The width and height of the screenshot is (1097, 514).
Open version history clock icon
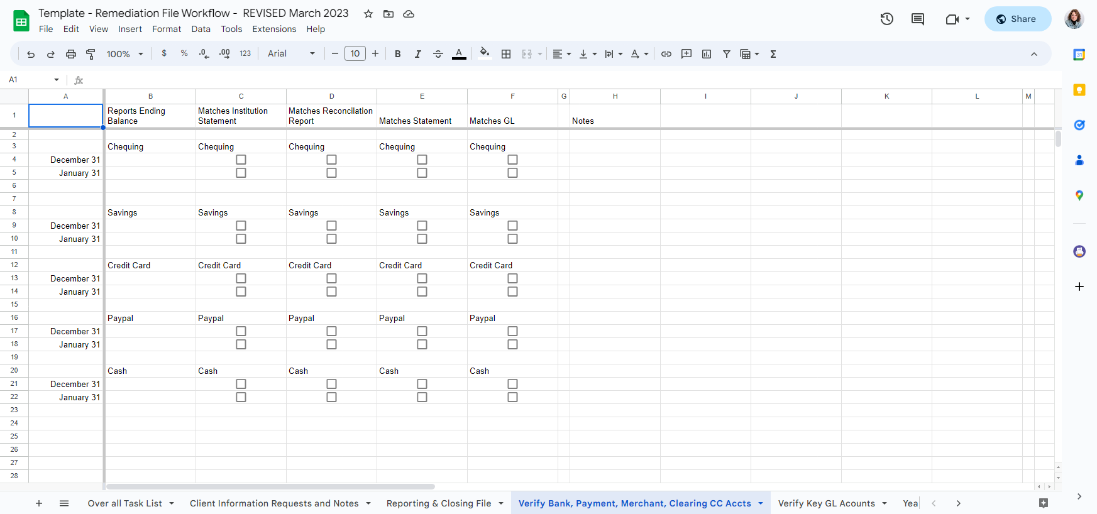[887, 19]
